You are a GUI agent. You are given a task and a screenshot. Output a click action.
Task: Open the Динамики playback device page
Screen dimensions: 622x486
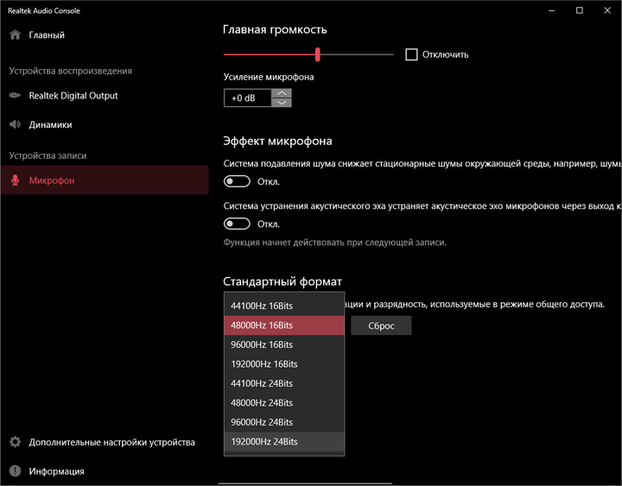pos(50,124)
